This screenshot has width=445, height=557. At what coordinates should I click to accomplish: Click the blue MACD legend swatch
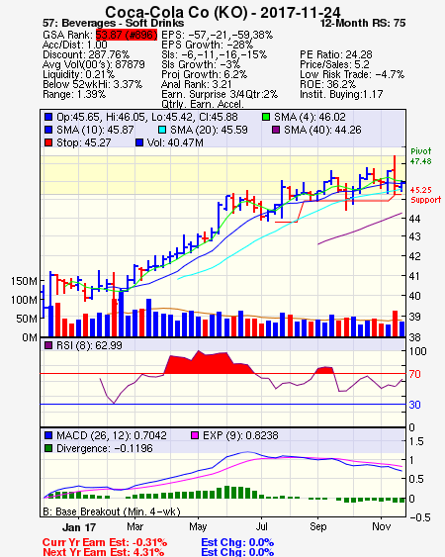[48, 435]
